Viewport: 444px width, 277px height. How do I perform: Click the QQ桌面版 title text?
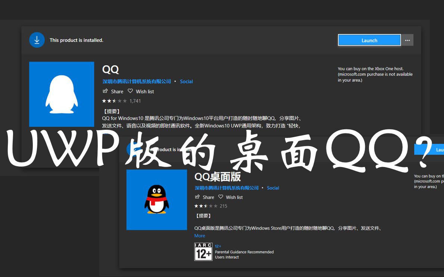[218, 177]
